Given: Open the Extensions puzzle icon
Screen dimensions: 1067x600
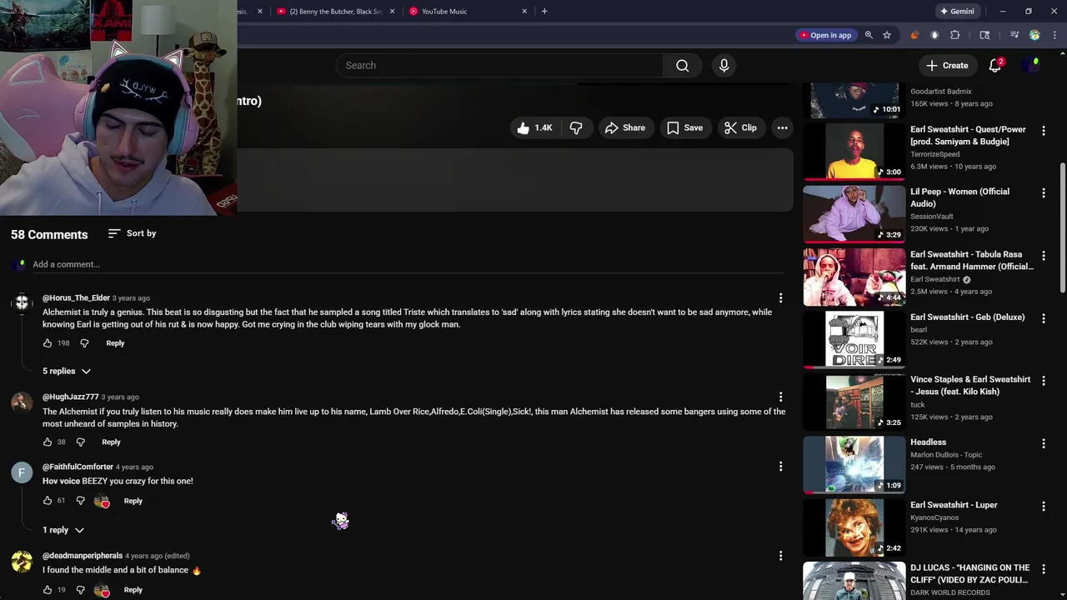Looking at the screenshot, I should click(955, 35).
